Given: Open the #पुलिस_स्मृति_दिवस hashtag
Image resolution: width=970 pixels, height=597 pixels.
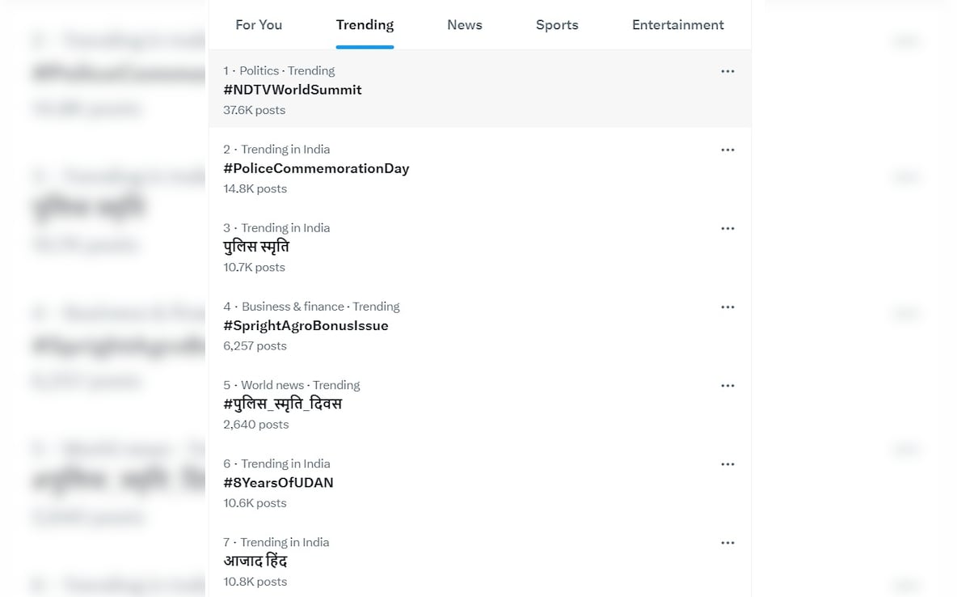Looking at the screenshot, I should point(283,404).
